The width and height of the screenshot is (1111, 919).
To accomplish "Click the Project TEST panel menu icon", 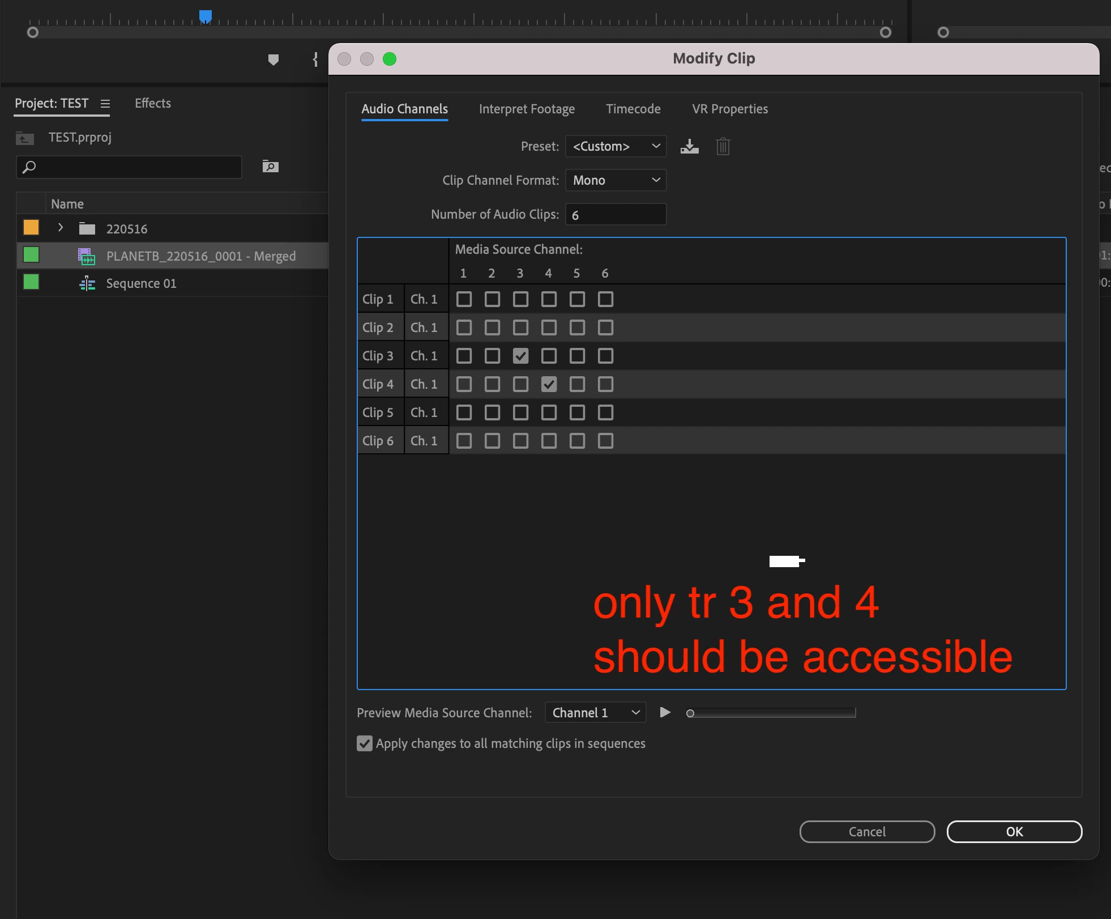I will (x=105, y=104).
